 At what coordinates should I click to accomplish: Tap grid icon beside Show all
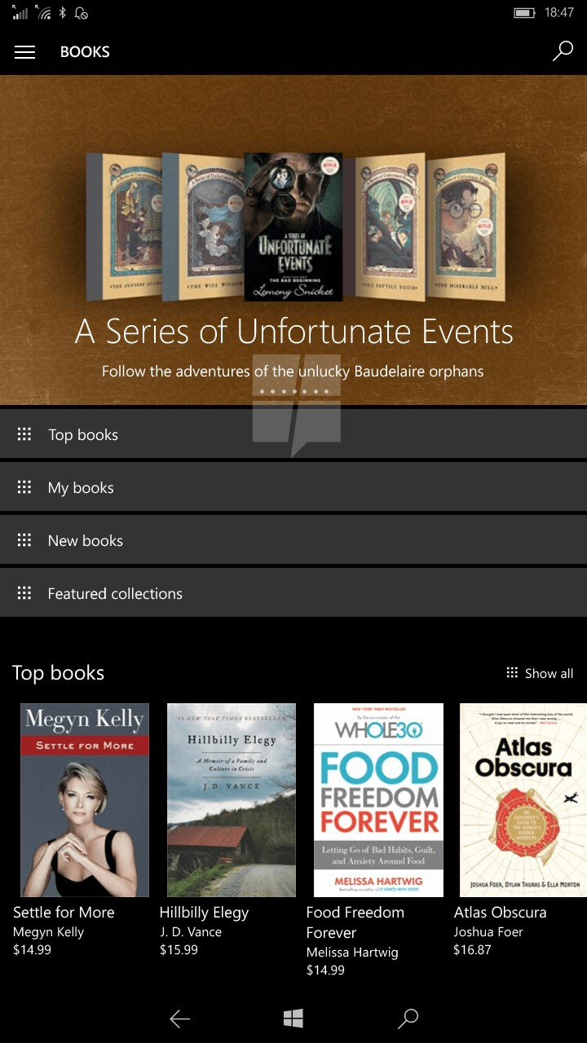tap(512, 673)
